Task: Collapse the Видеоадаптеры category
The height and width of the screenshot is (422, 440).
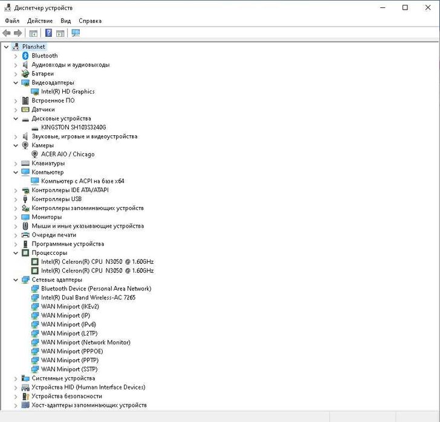Action: (x=16, y=83)
